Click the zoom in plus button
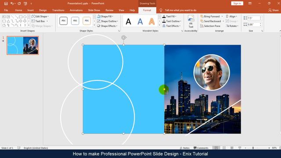281x158 pixels. [269, 148]
